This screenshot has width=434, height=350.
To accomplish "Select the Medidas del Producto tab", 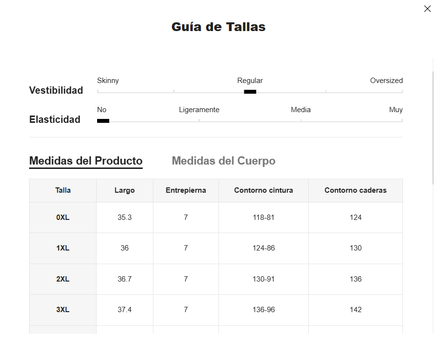I will coord(86,161).
